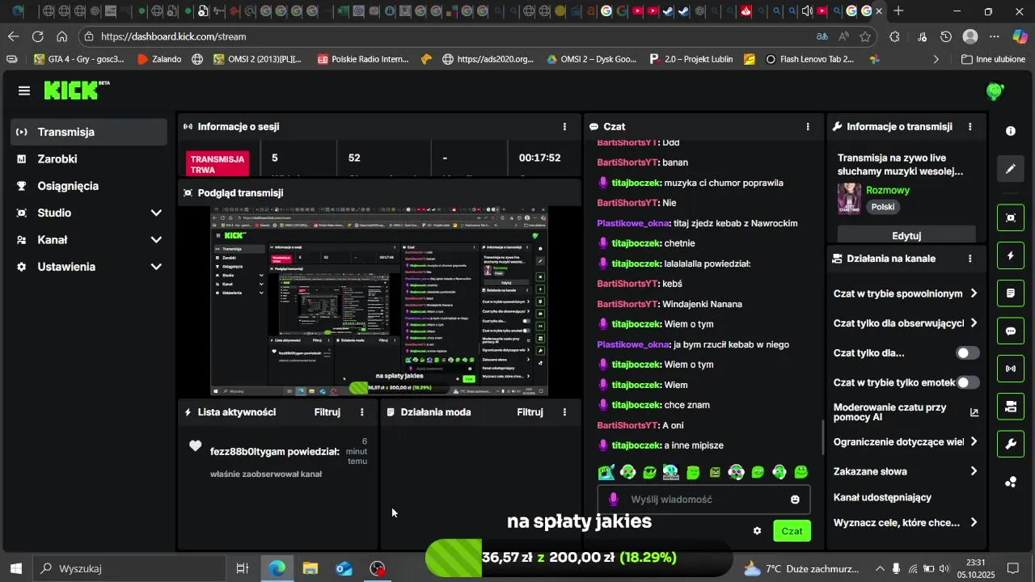This screenshot has width=1035, height=582.
Task: Open Wyznacz cele, które chce... options
Action: 906,523
